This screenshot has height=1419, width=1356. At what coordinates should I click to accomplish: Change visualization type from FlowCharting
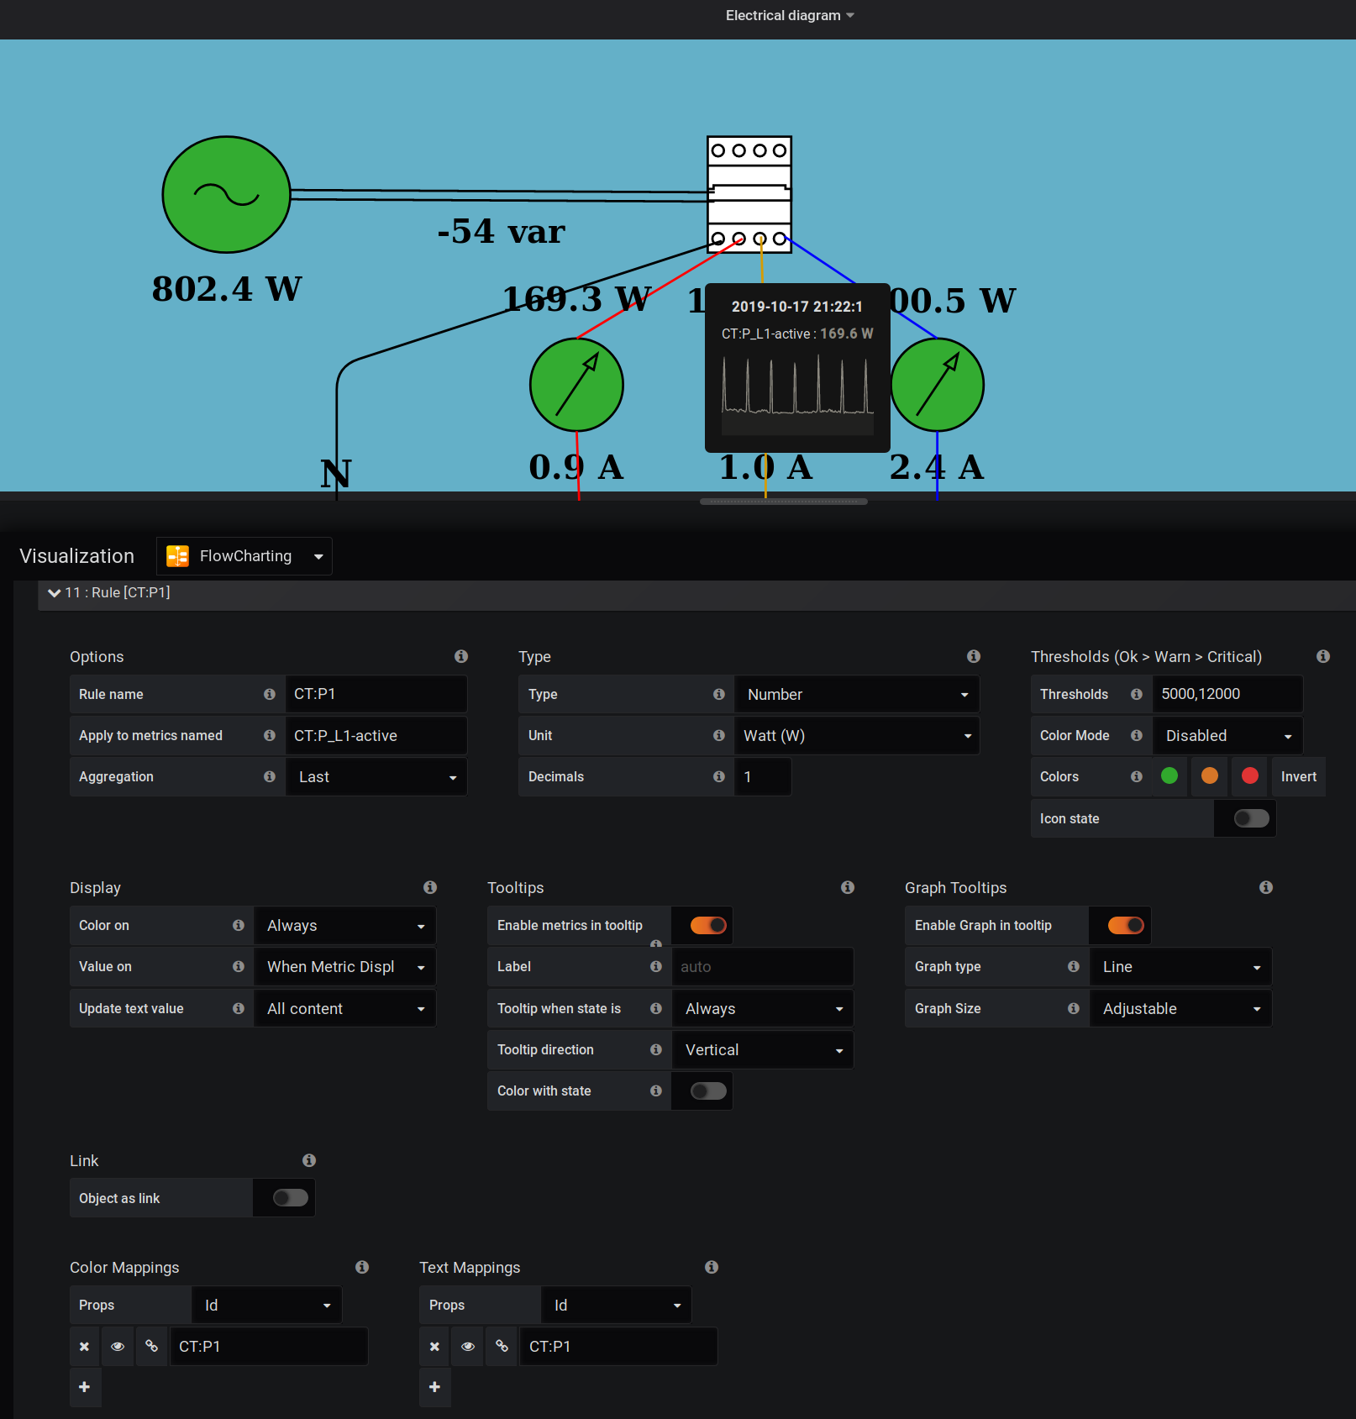(318, 555)
